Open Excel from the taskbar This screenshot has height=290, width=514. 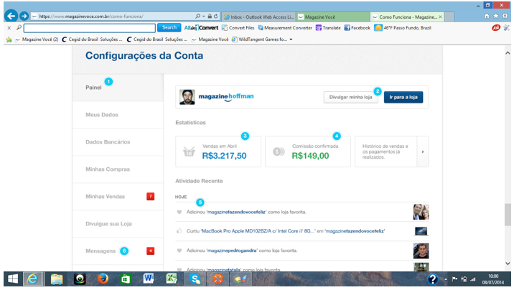(x=172, y=279)
